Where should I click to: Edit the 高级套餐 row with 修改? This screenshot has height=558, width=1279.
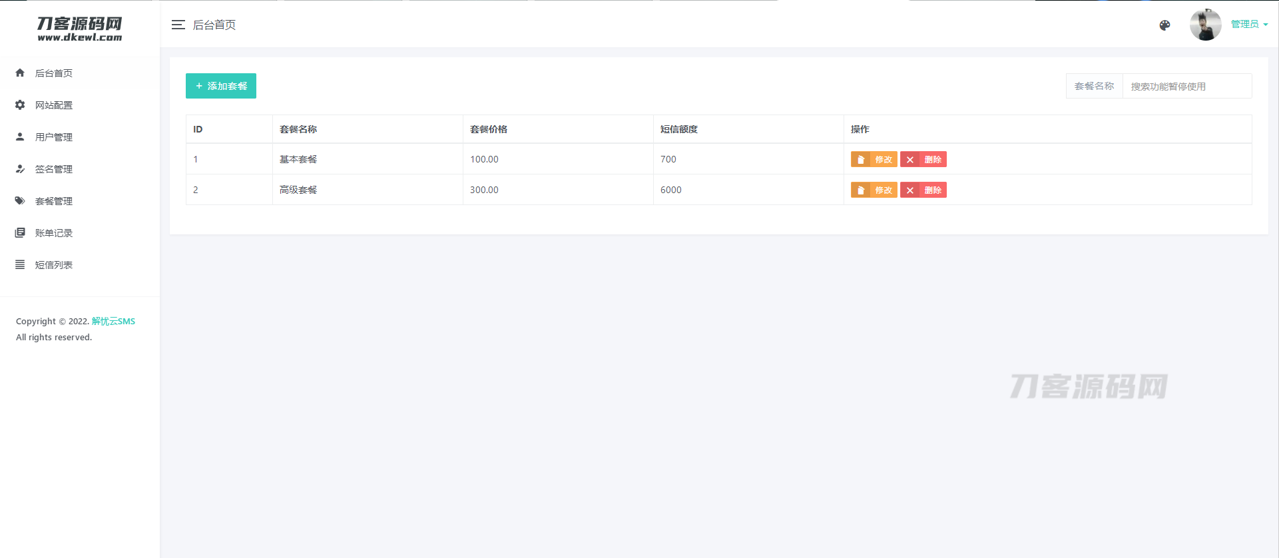pyautogui.click(x=874, y=190)
